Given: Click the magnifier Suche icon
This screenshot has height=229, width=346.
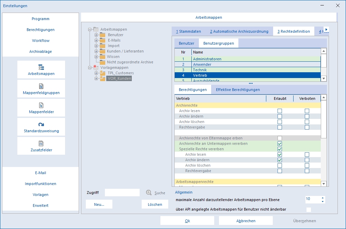Looking at the screenshot, I should [149, 193].
